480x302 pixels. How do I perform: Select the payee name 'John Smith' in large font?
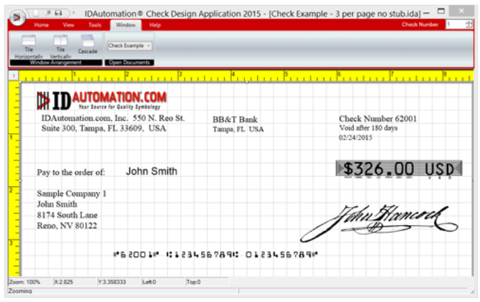152,172
